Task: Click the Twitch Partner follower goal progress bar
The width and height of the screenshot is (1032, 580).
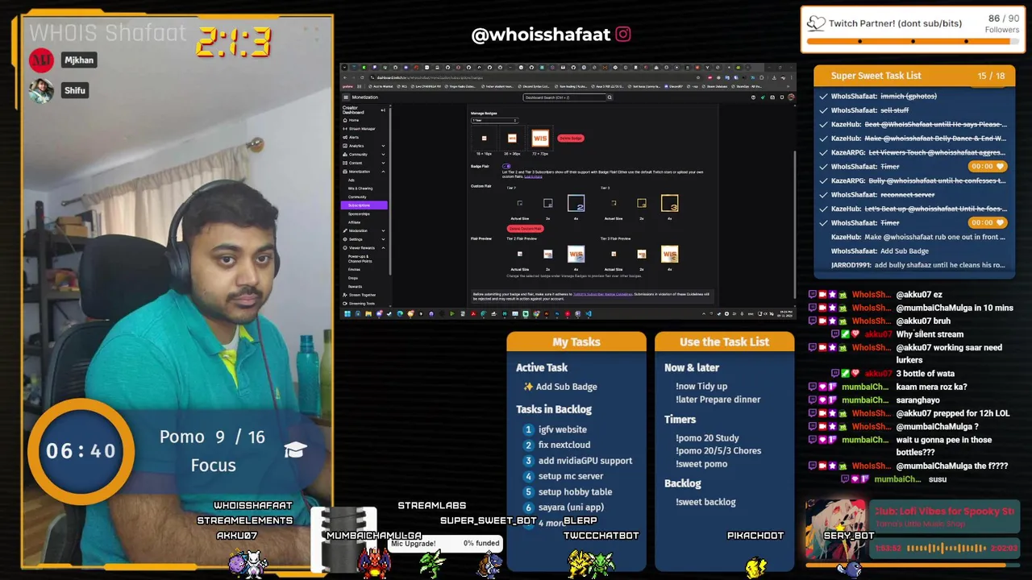Action: [913, 41]
